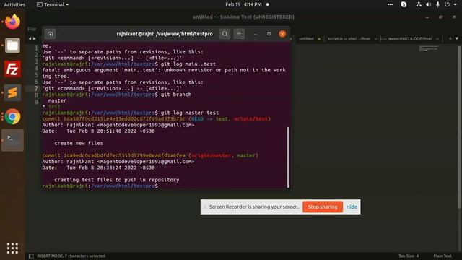This screenshot has height=260, width=462.
Task: Open Activities overview
Action: (x=14, y=4)
